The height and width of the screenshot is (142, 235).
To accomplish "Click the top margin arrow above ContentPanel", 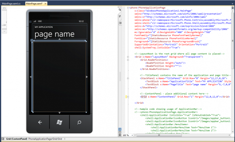I will [x=60, y=39].
